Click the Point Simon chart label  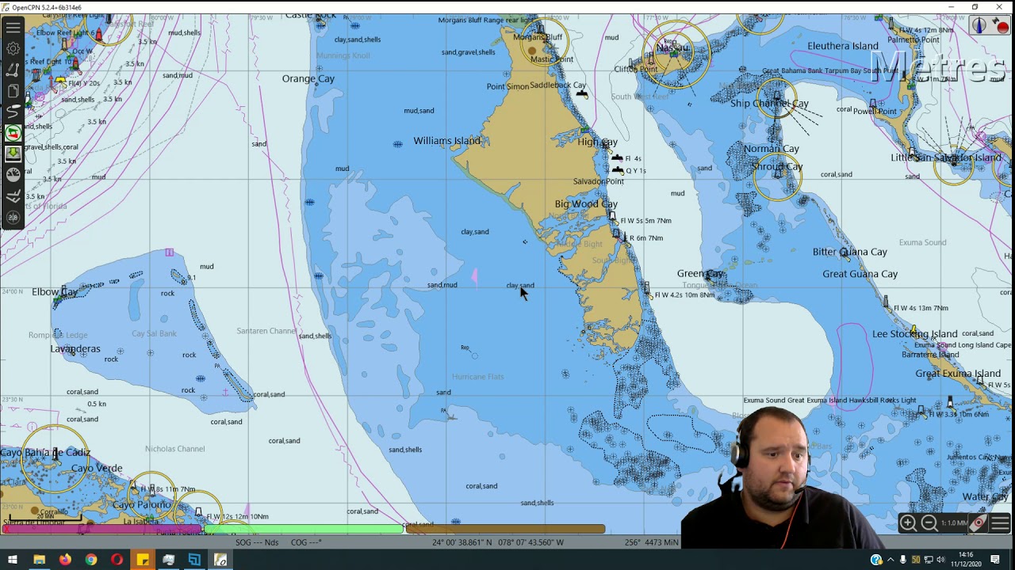tap(507, 86)
